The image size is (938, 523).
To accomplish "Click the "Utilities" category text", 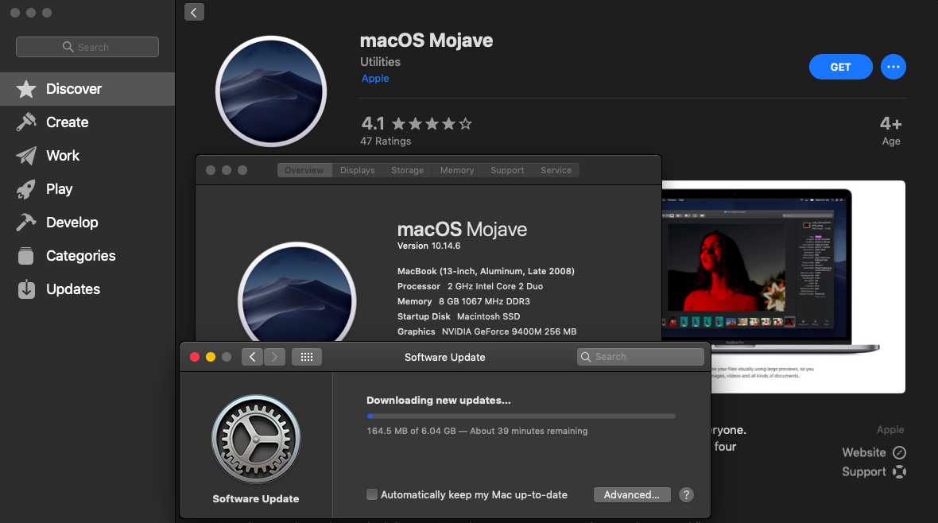I will pos(381,62).
